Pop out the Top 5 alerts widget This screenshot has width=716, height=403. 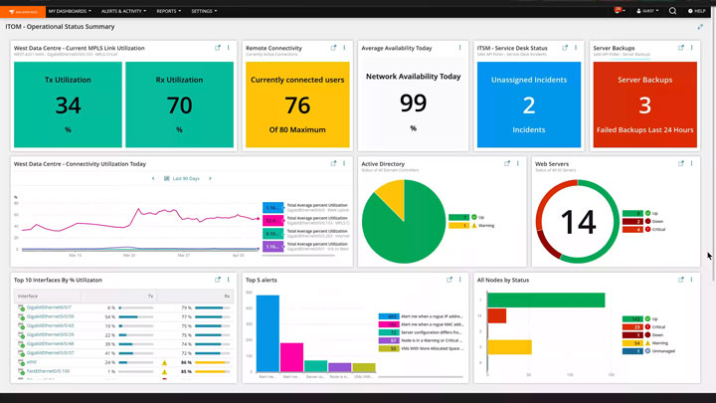[x=449, y=280]
